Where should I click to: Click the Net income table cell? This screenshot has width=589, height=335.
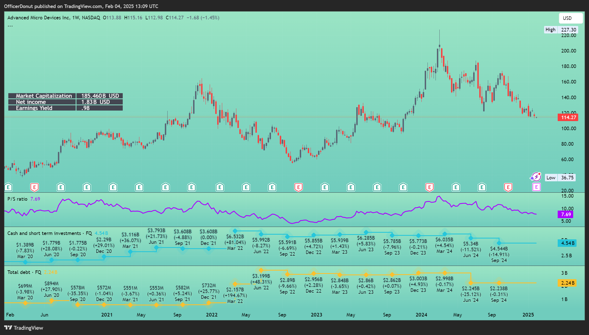point(42,102)
